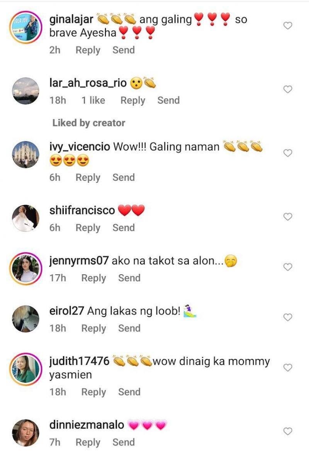View the 1 like on lar_ah_rosa_rio's comment
The width and height of the screenshot is (309, 457).
click(93, 100)
